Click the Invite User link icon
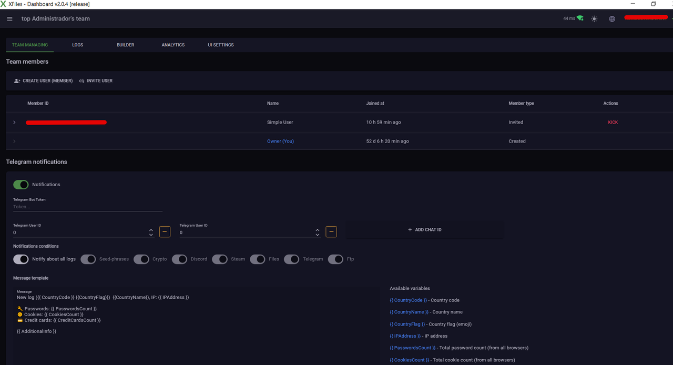Screen dimensions: 673x365 pos(81,81)
